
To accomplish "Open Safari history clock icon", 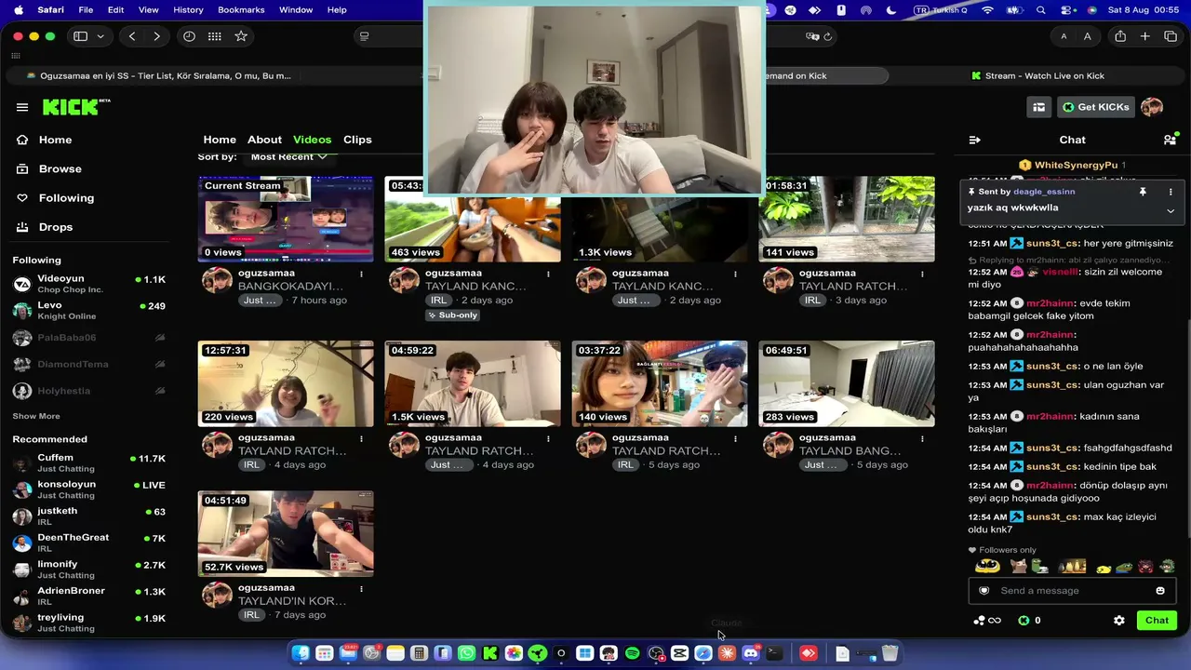I will coord(190,36).
